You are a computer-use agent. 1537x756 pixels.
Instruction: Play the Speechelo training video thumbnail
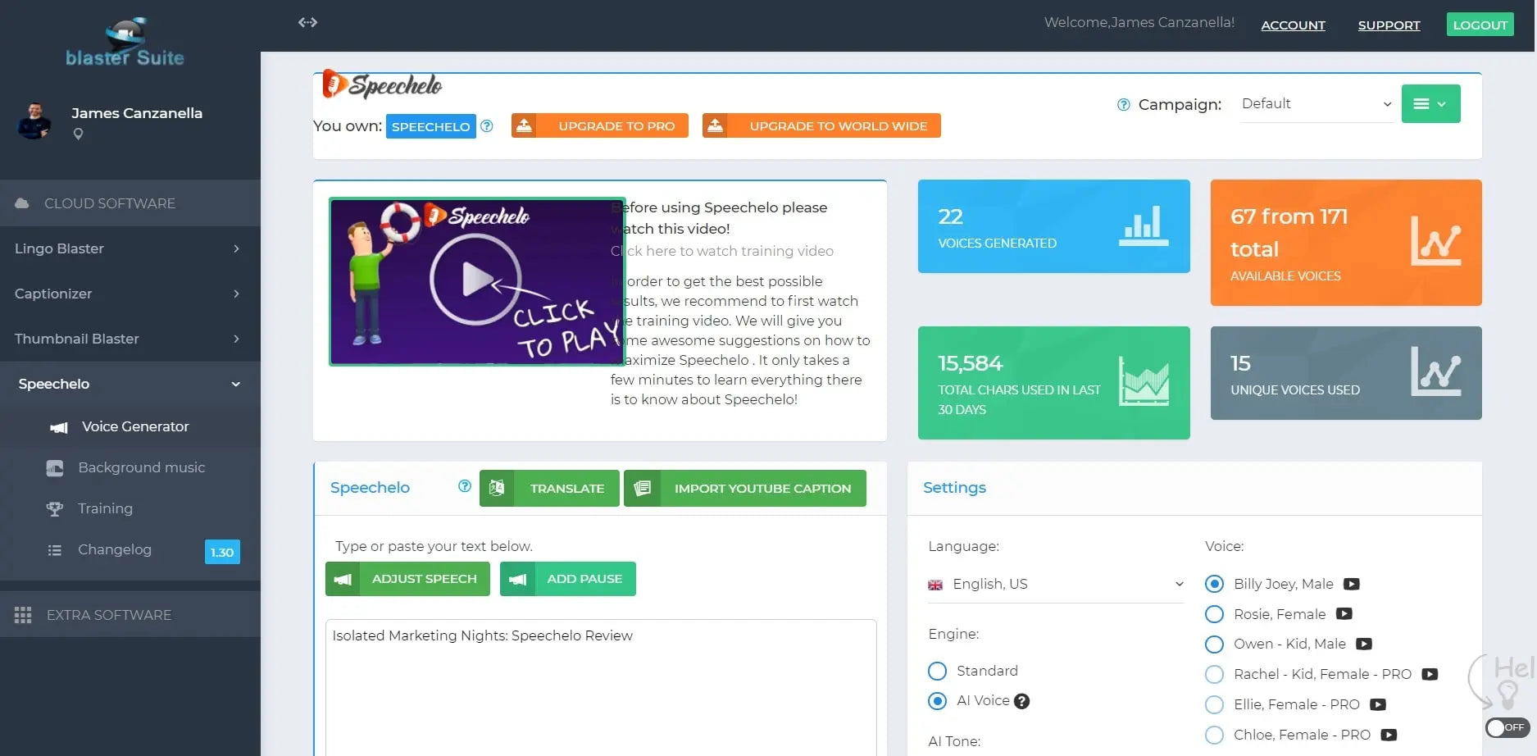477,281
